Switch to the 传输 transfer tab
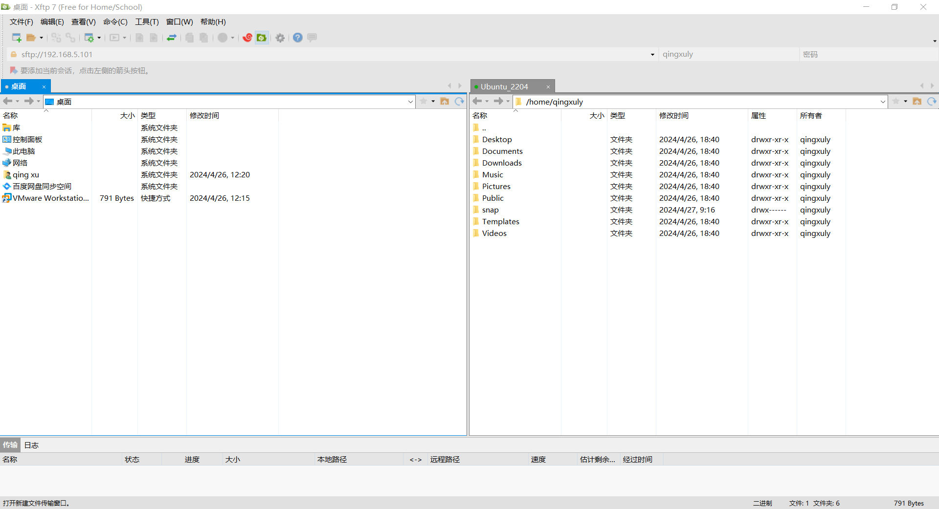The height and width of the screenshot is (509, 939). coord(10,445)
